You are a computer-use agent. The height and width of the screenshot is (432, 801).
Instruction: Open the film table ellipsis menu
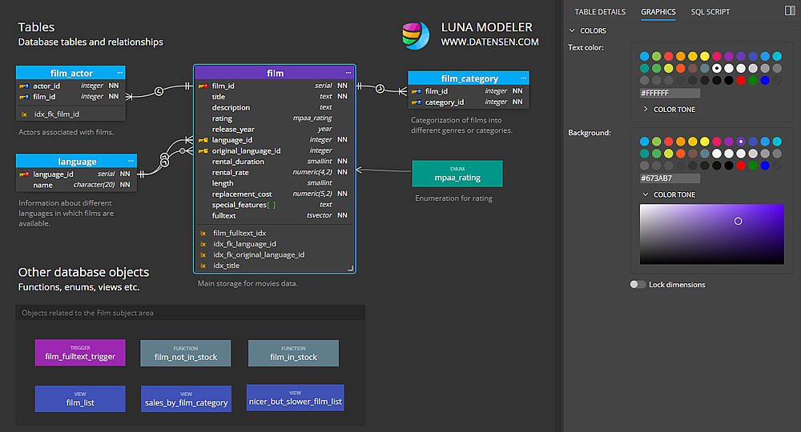[x=348, y=73]
